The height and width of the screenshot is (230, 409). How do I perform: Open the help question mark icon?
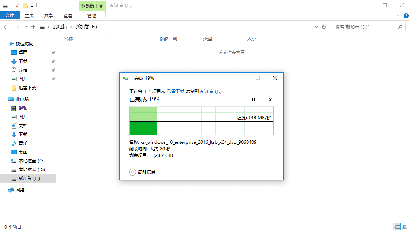(405, 16)
